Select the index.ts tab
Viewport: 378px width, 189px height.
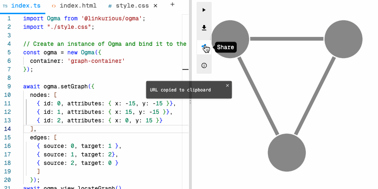click(x=21, y=5)
